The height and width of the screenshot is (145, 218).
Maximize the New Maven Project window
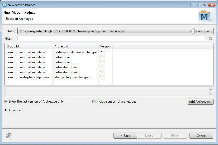(x=203, y=5)
